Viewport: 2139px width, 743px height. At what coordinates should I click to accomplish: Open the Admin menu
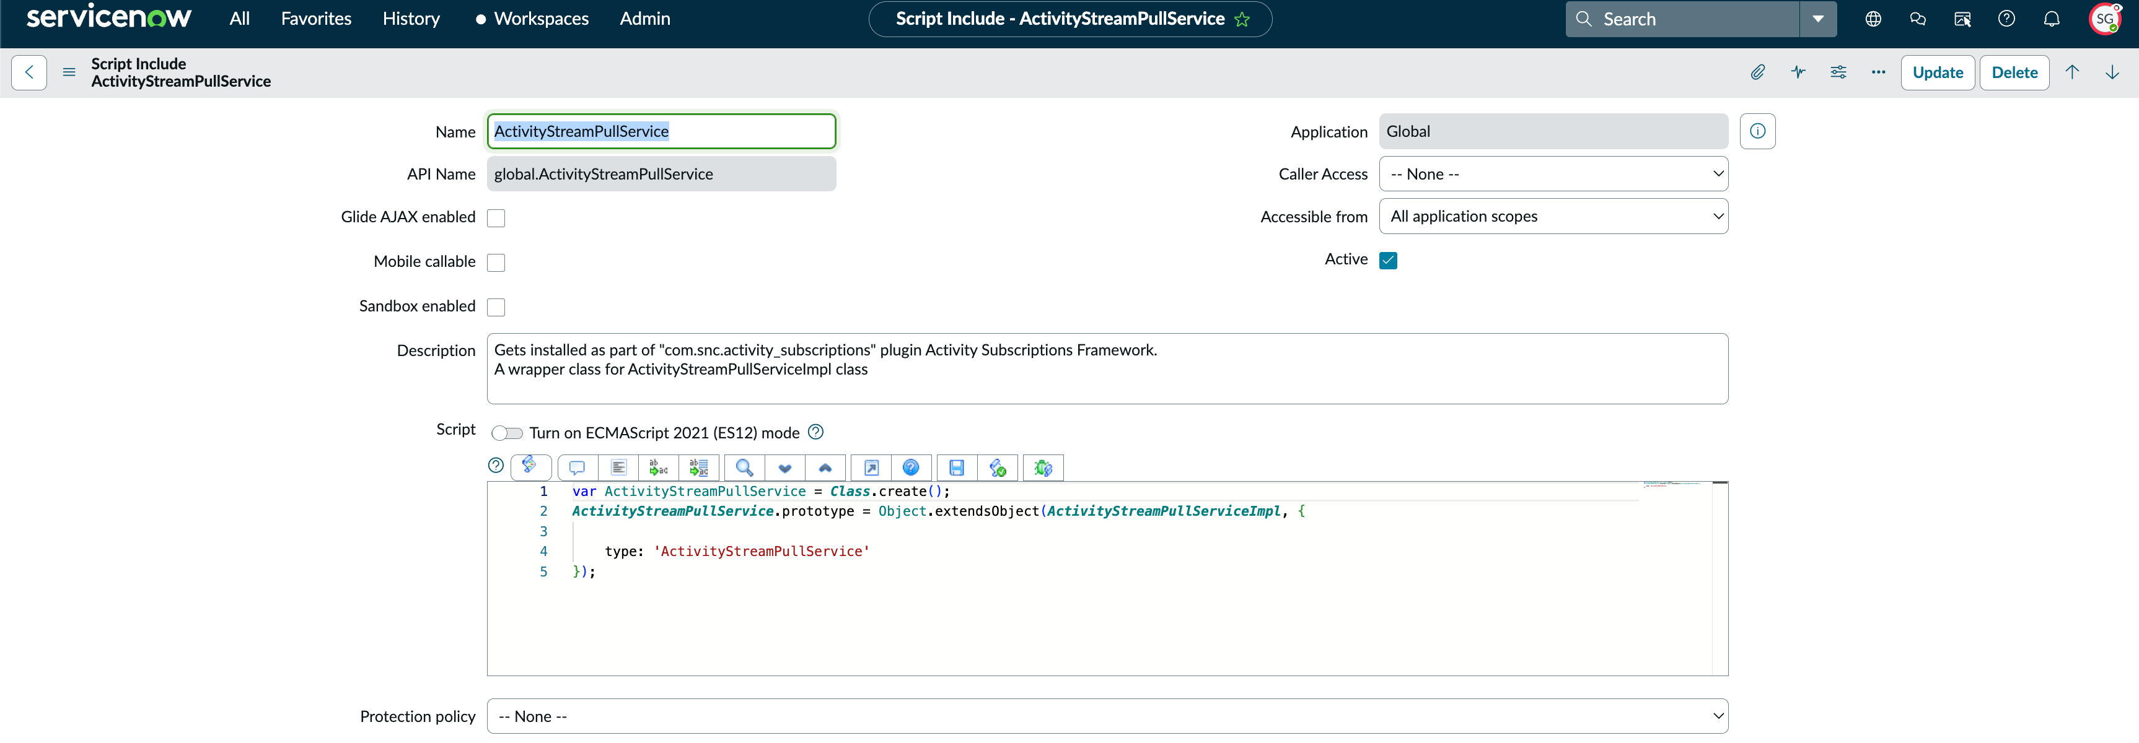[645, 18]
